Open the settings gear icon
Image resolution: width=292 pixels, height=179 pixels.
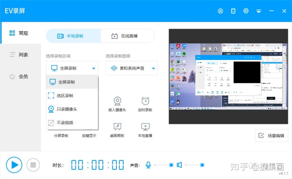(x=246, y=11)
